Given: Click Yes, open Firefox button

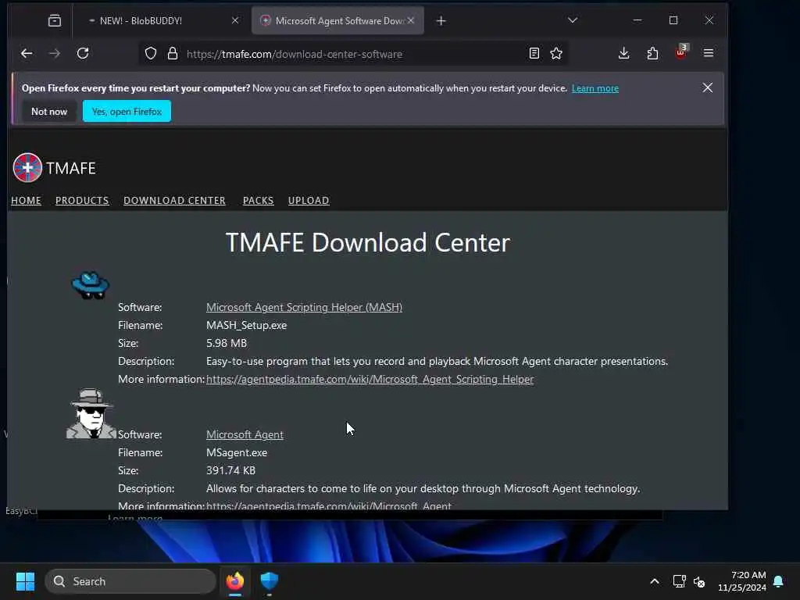Looking at the screenshot, I should click(x=127, y=111).
